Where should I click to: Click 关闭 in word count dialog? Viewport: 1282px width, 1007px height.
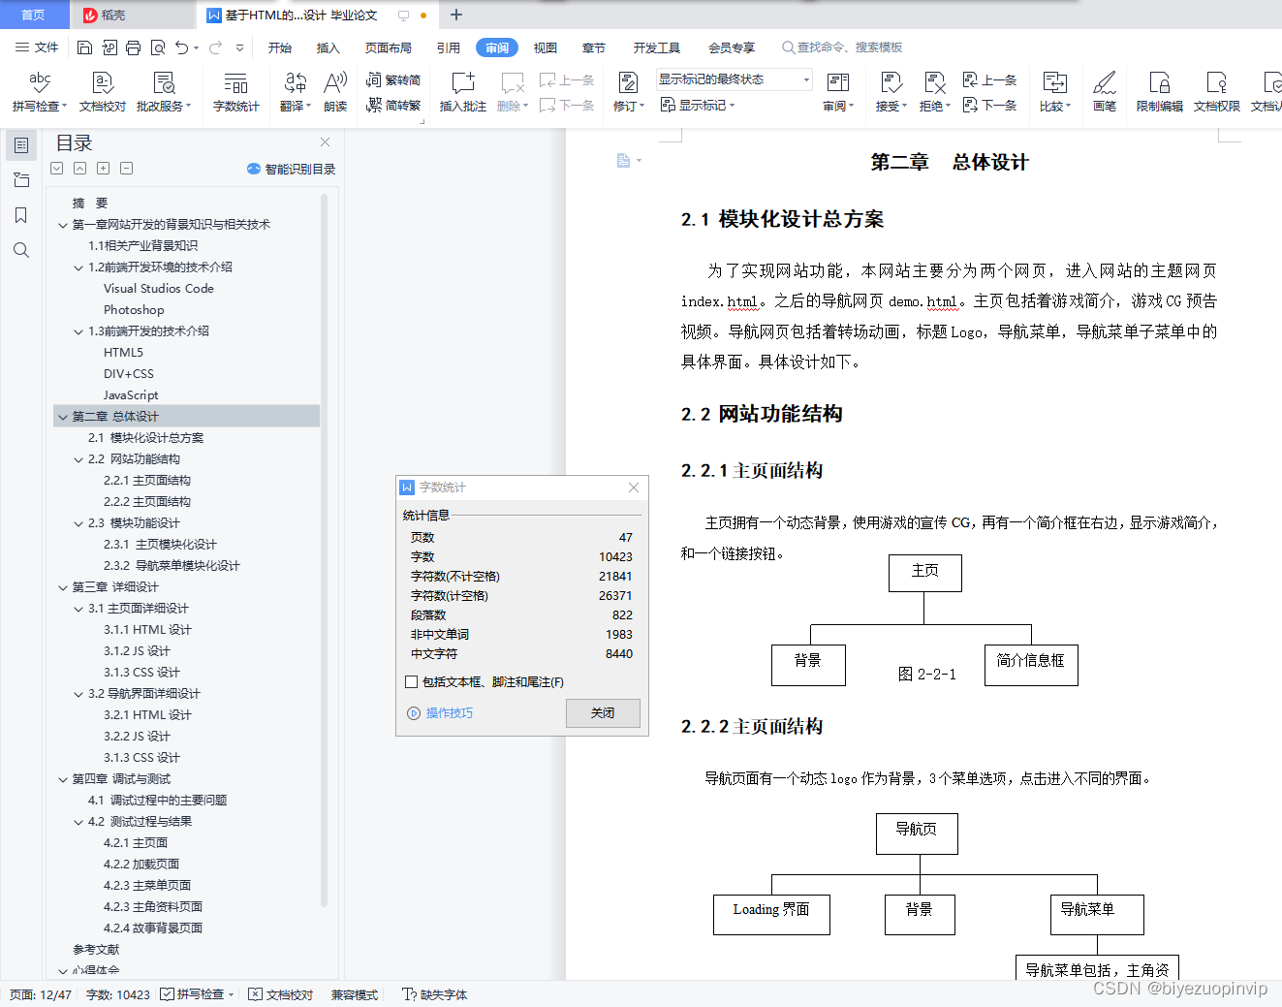click(603, 712)
